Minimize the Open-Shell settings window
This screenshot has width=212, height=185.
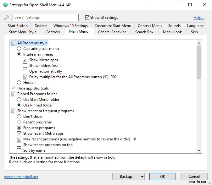coord(176,5)
